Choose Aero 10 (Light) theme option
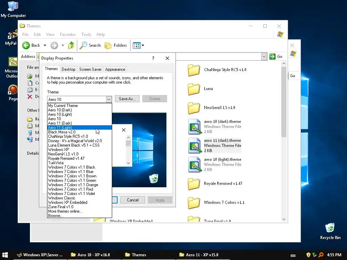347x260 pixels. coord(79,114)
